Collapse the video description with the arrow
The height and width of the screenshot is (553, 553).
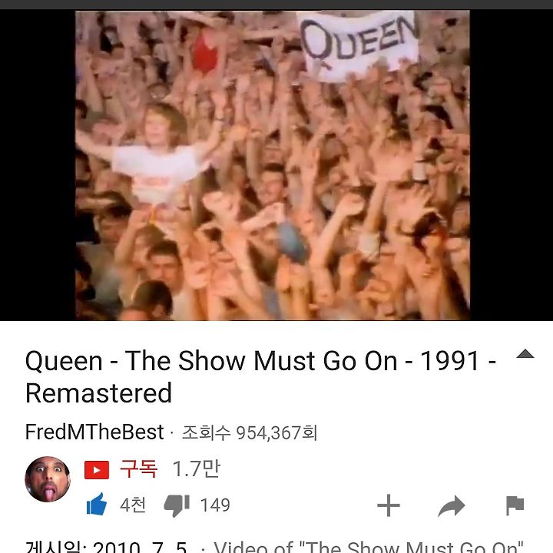[525, 354]
